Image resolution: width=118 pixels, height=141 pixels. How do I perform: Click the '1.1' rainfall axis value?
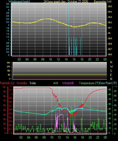(x=10, y=90)
